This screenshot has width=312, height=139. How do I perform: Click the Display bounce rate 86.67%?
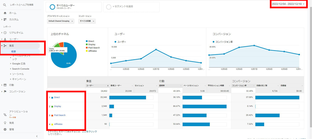click(176, 106)
